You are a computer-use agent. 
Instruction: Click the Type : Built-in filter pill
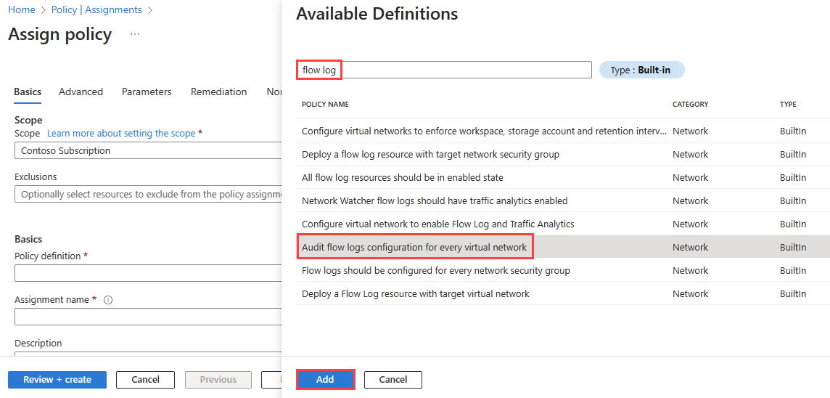[x=641, y=70]
